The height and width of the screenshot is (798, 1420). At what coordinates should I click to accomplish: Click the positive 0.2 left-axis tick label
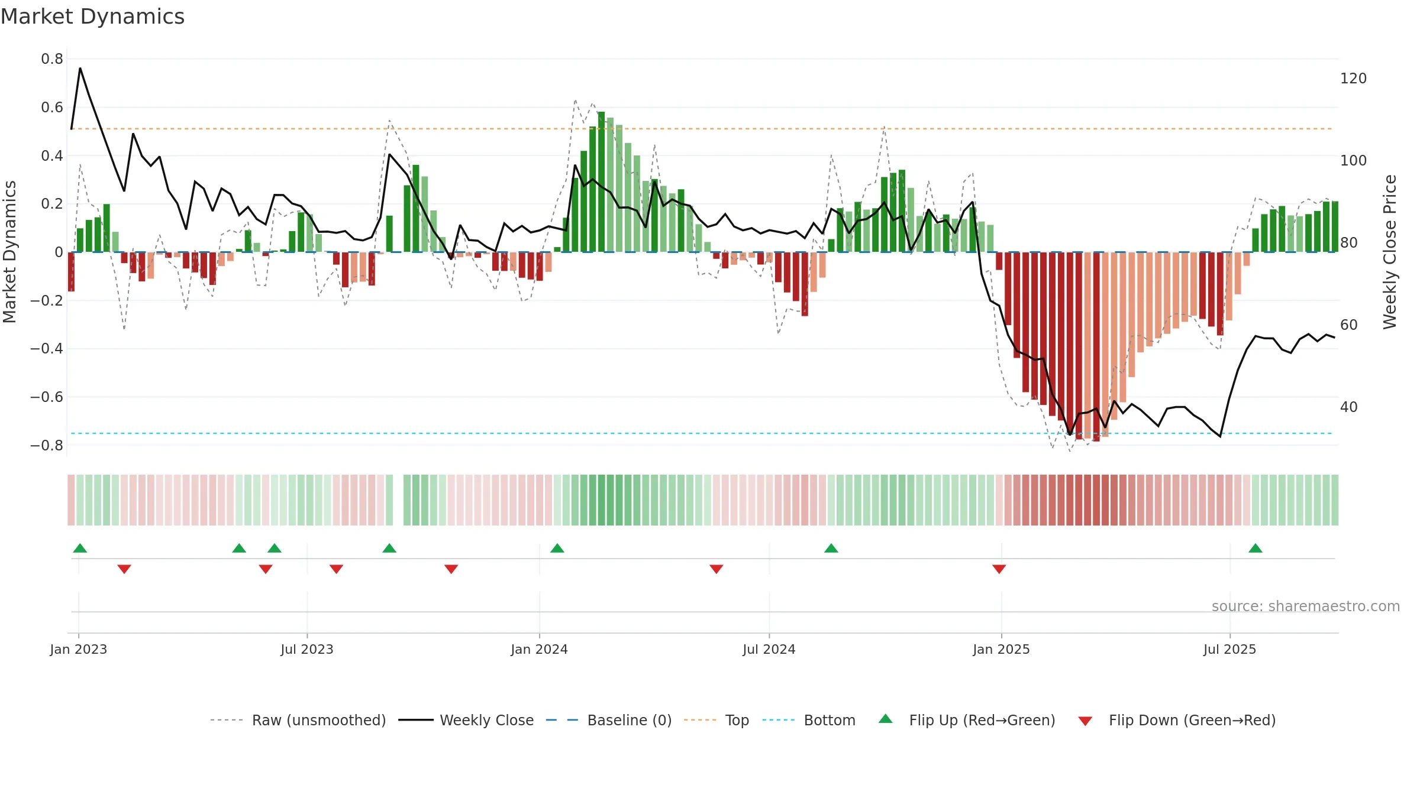tap(52, 204)
